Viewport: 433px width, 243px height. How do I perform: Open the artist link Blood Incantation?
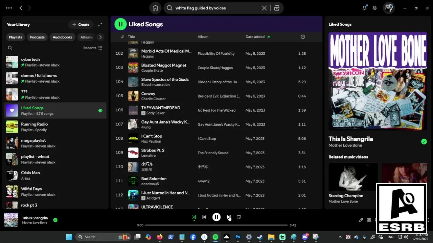click(155, 85)
